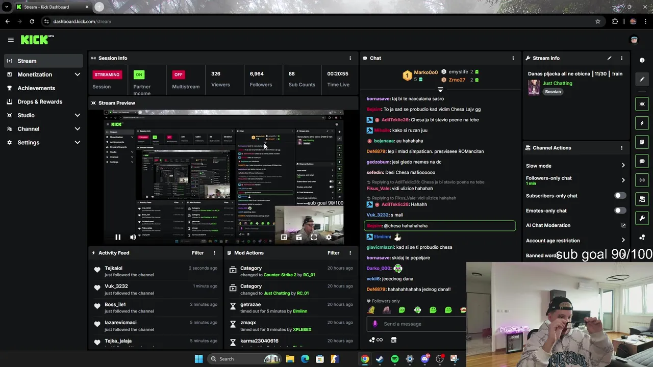The width and height of the screenshot is (653, 367).
Task: Click getrazae in the Mod Actions list
Action: click(x=250, y=304)
